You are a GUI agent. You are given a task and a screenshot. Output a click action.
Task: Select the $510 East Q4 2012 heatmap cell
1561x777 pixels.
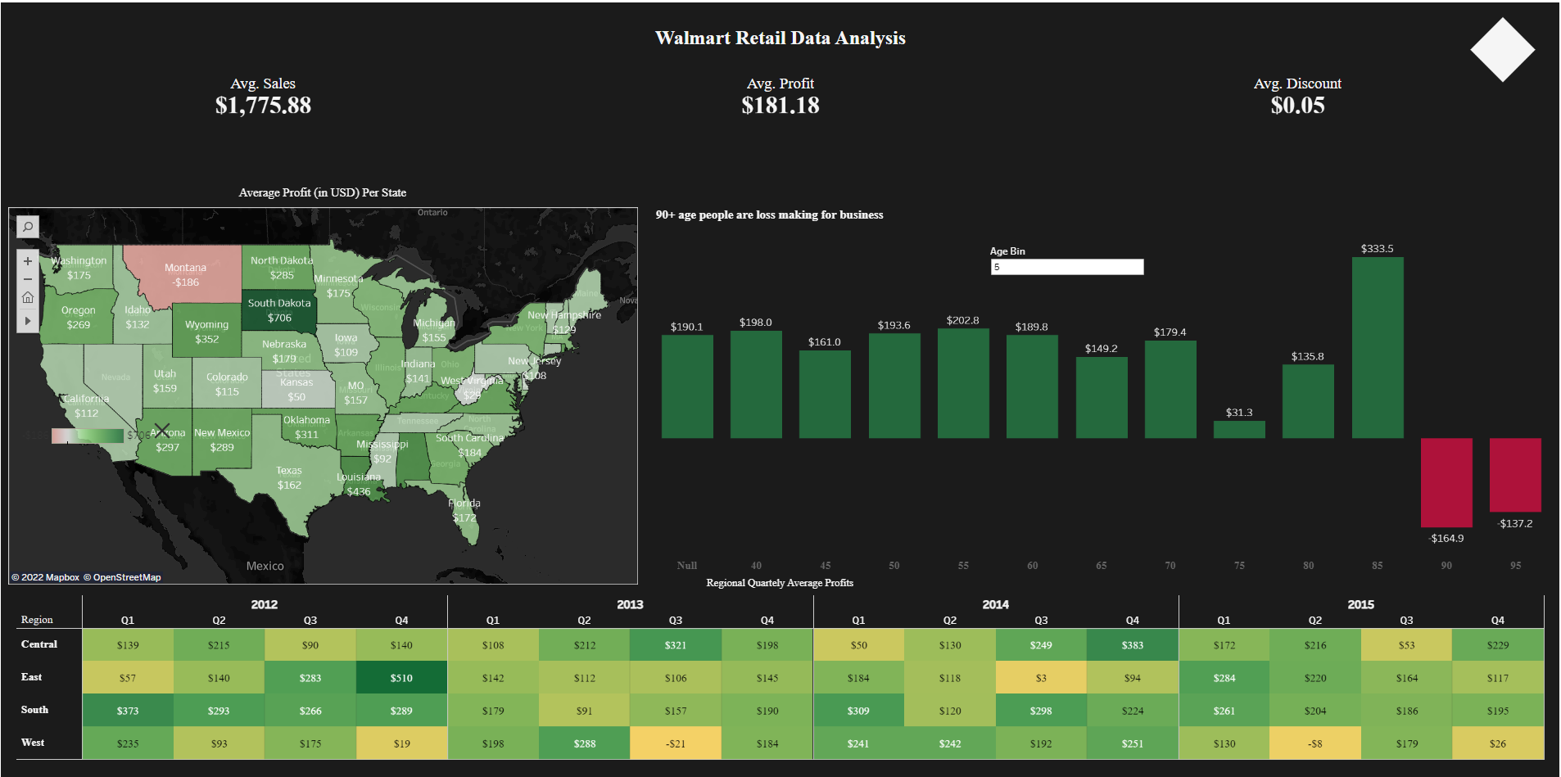coord(400,677)
